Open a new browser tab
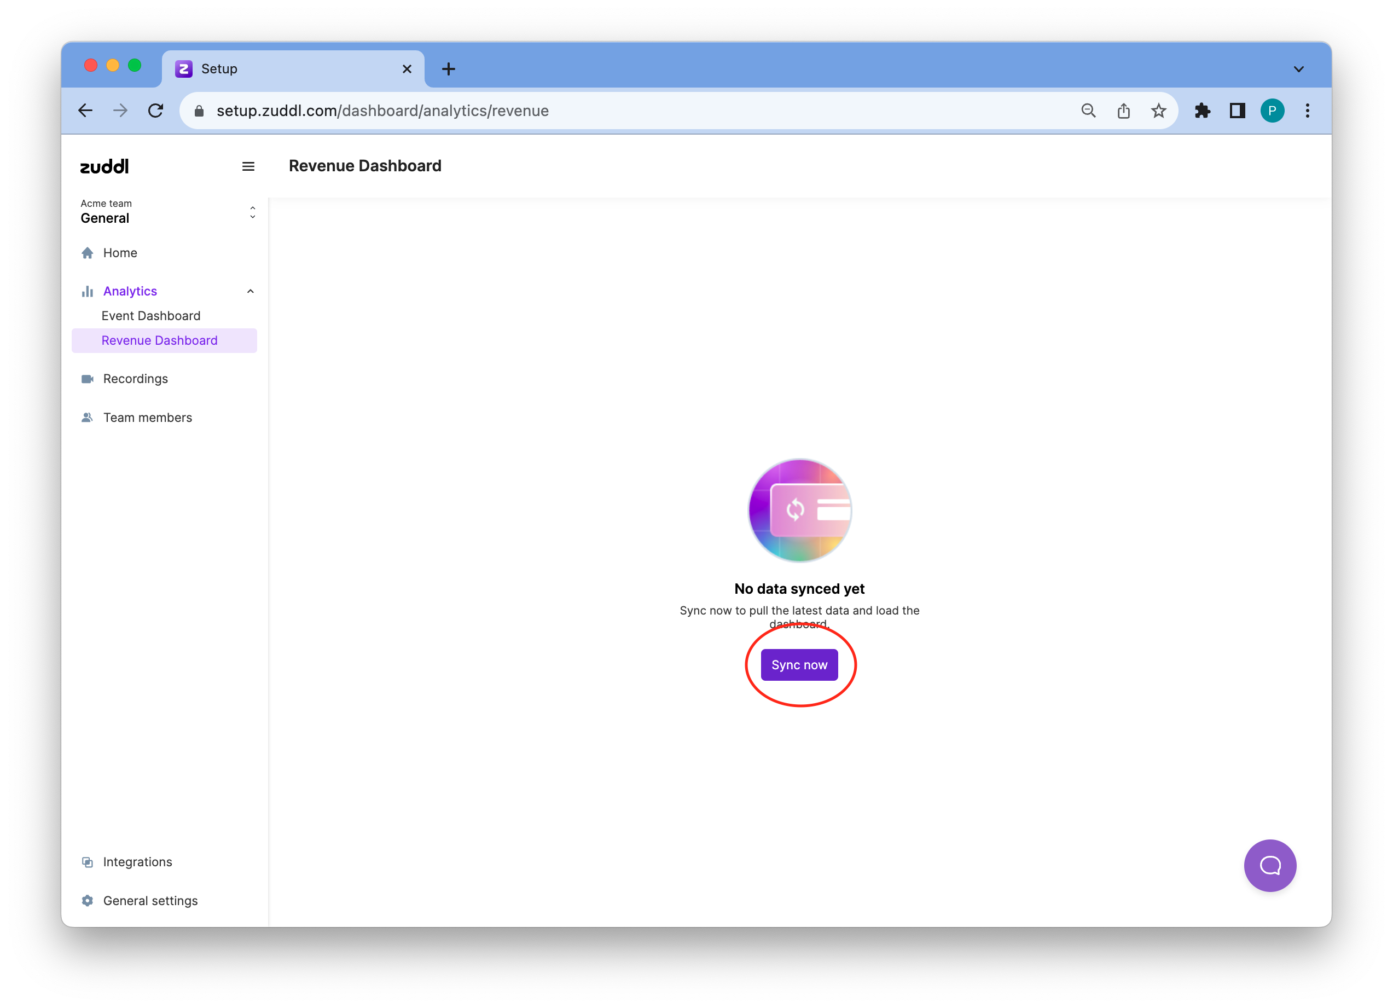 448,69
